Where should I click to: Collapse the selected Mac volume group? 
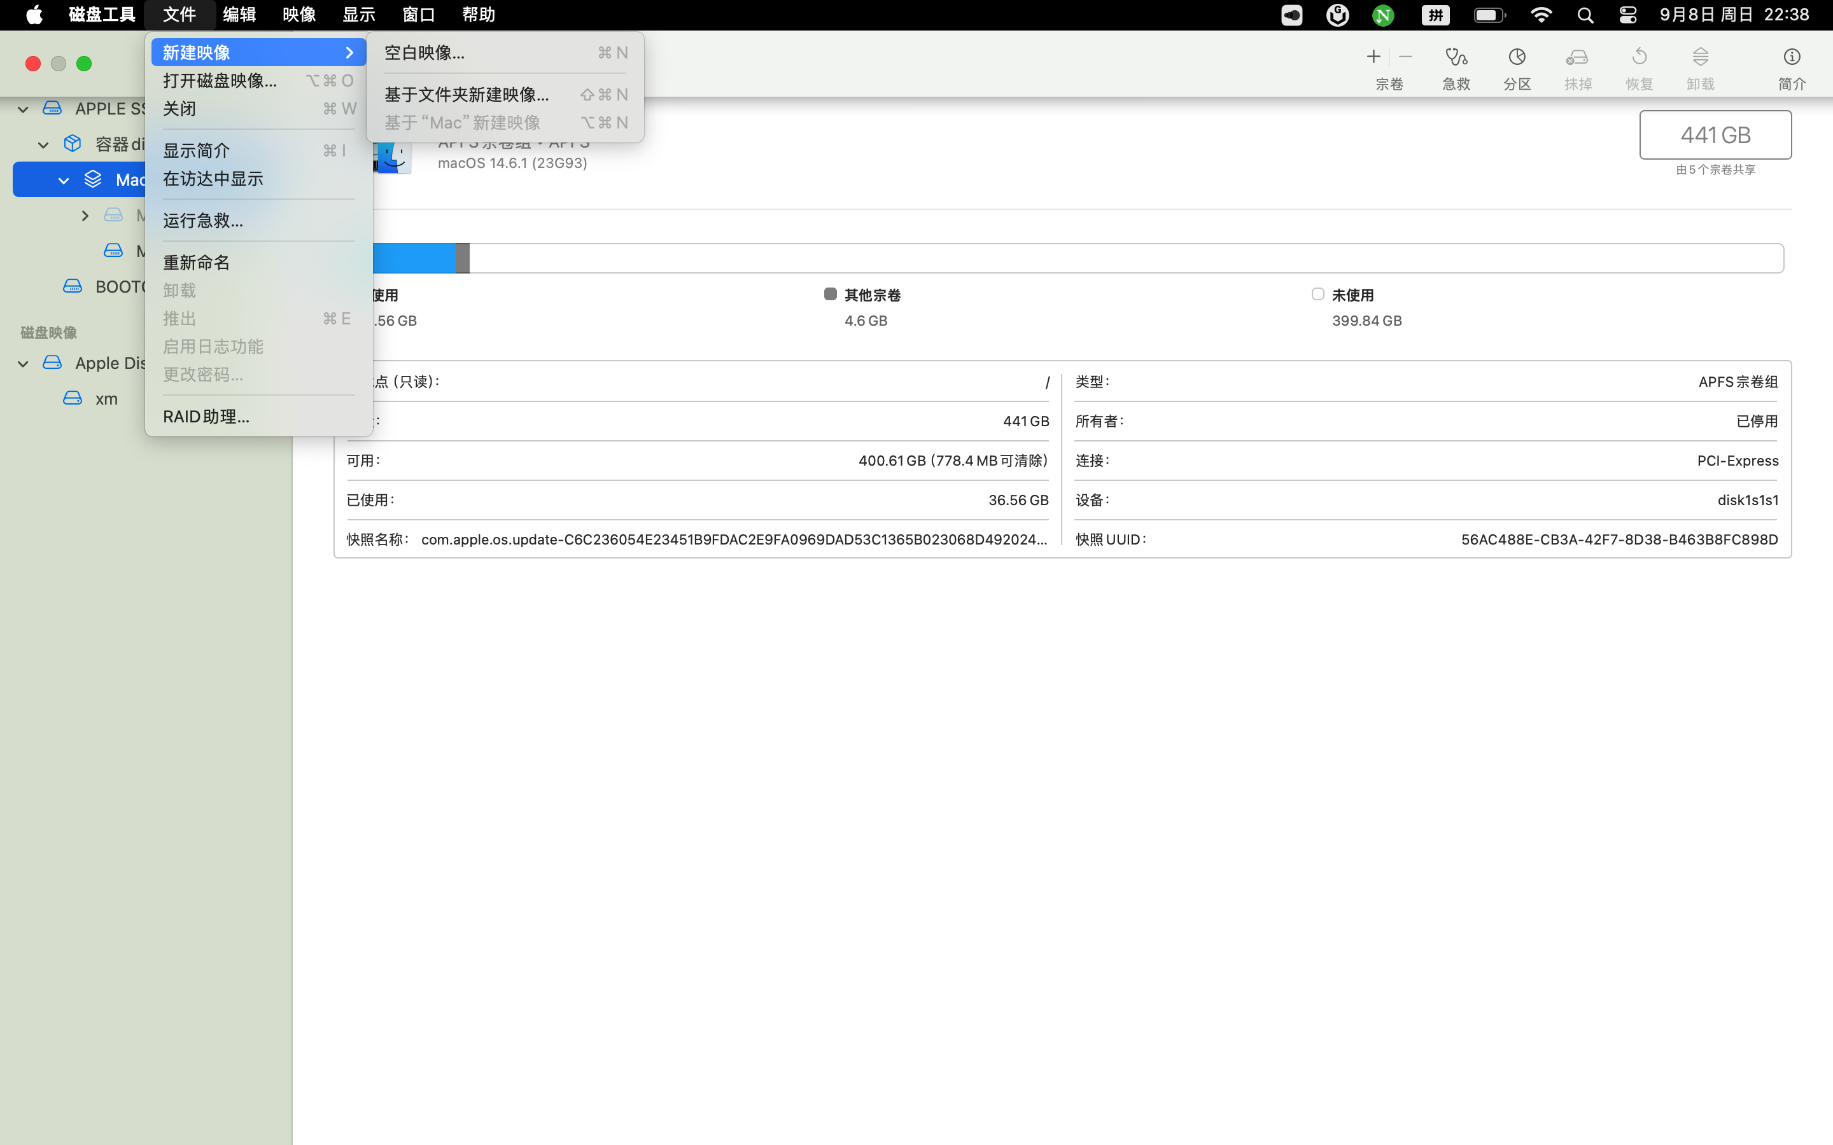[64, 180]
